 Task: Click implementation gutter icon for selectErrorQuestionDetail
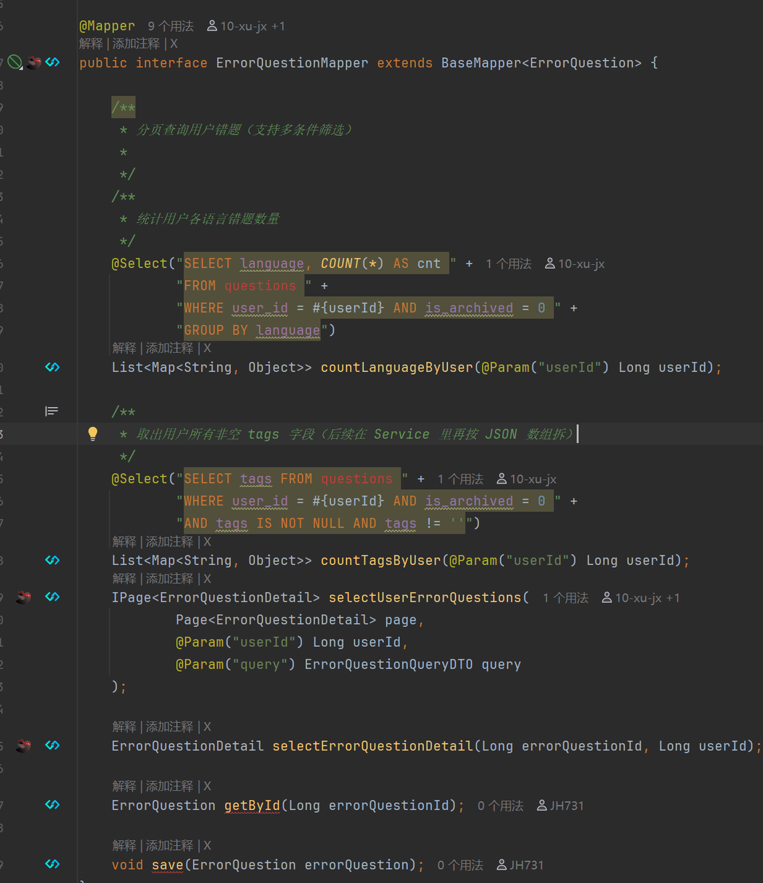(x=52, y=745)
